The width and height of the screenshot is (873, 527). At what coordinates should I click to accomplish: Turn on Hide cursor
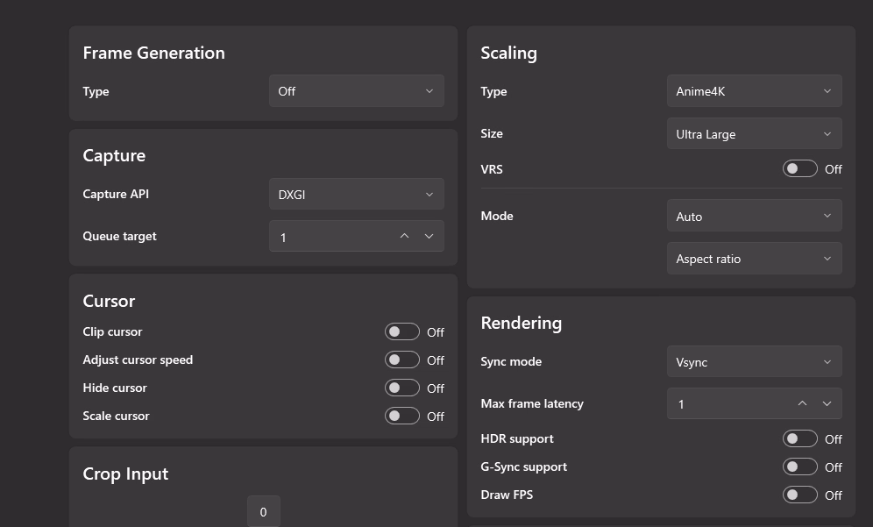coord(402,388)
